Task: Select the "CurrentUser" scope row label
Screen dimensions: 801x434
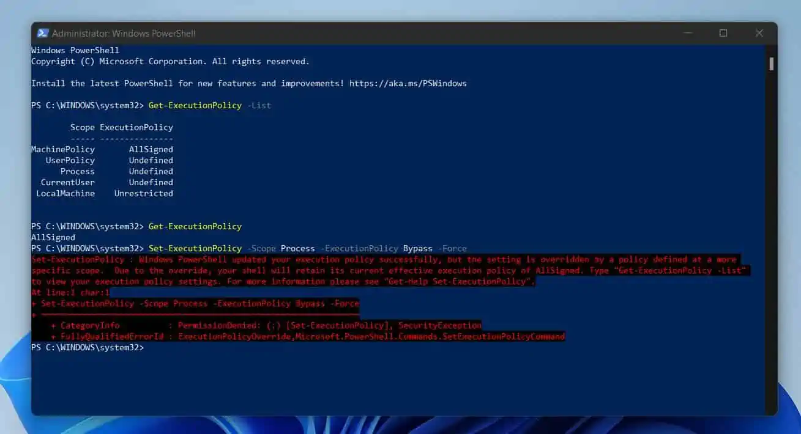Action: point(68,182)
